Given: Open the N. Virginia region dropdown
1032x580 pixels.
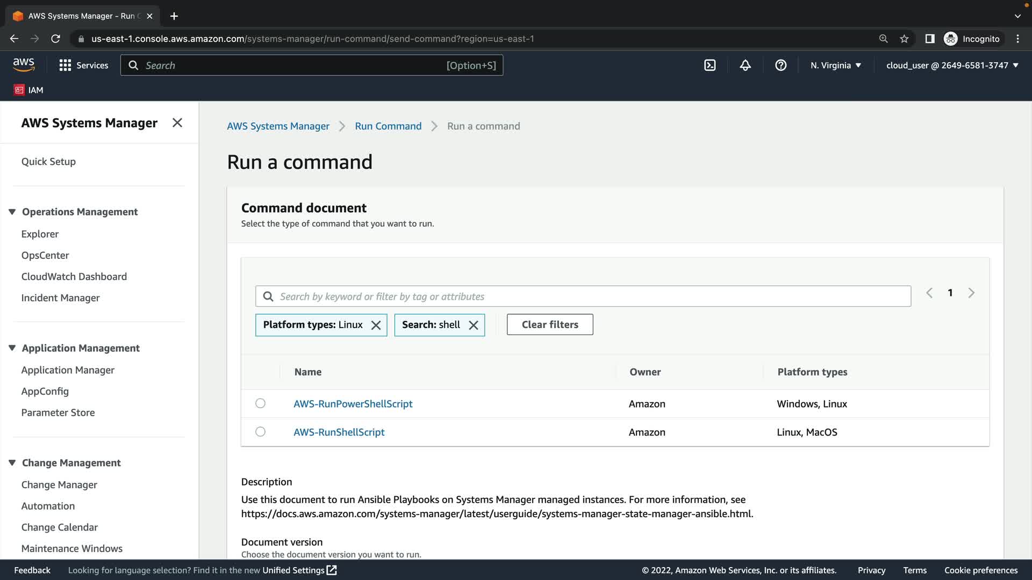Looking at the screenshot, I should tap(835, 65).
